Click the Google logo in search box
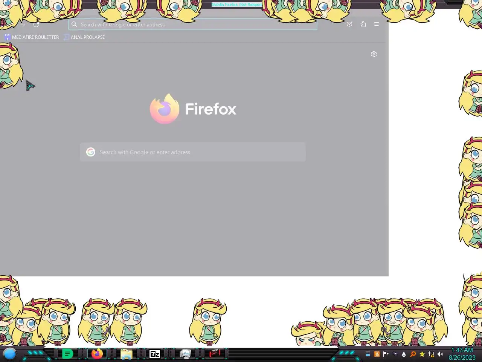Image resolution: width=482 pixels, height=362 pixels. click(91, 152)
